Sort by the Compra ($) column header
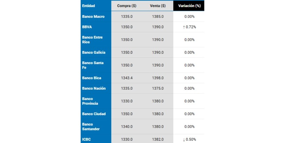The image size is (285, 143). tap(127, 6)
